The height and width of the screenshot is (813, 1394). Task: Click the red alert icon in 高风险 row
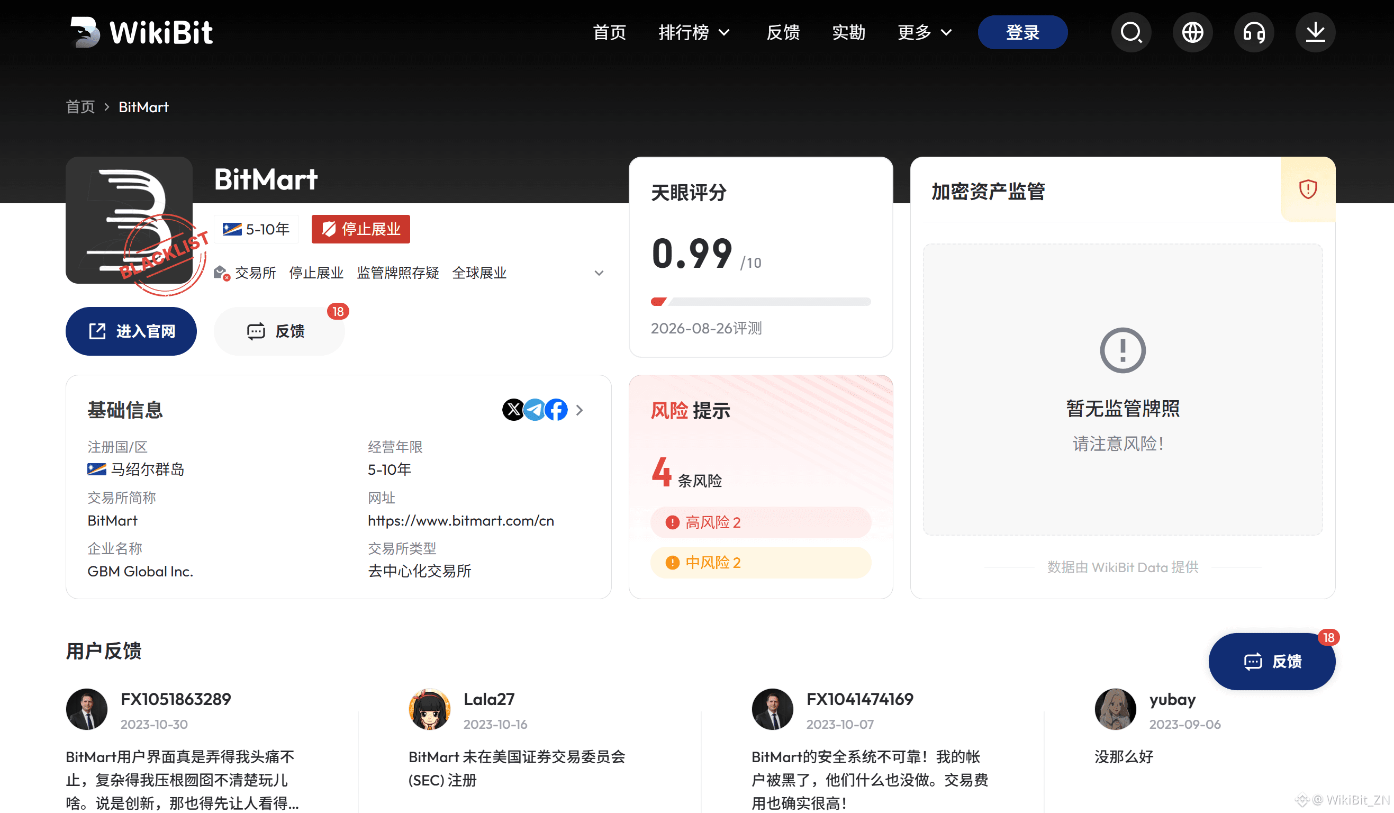pyautogui.click(x=672, y=522)
